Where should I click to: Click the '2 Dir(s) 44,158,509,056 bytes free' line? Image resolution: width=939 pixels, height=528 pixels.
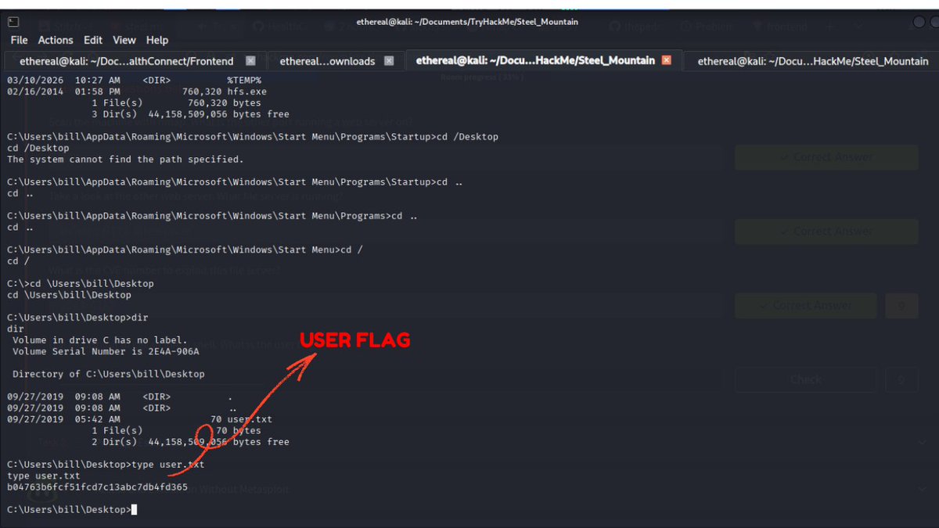[x=190, y=442]
